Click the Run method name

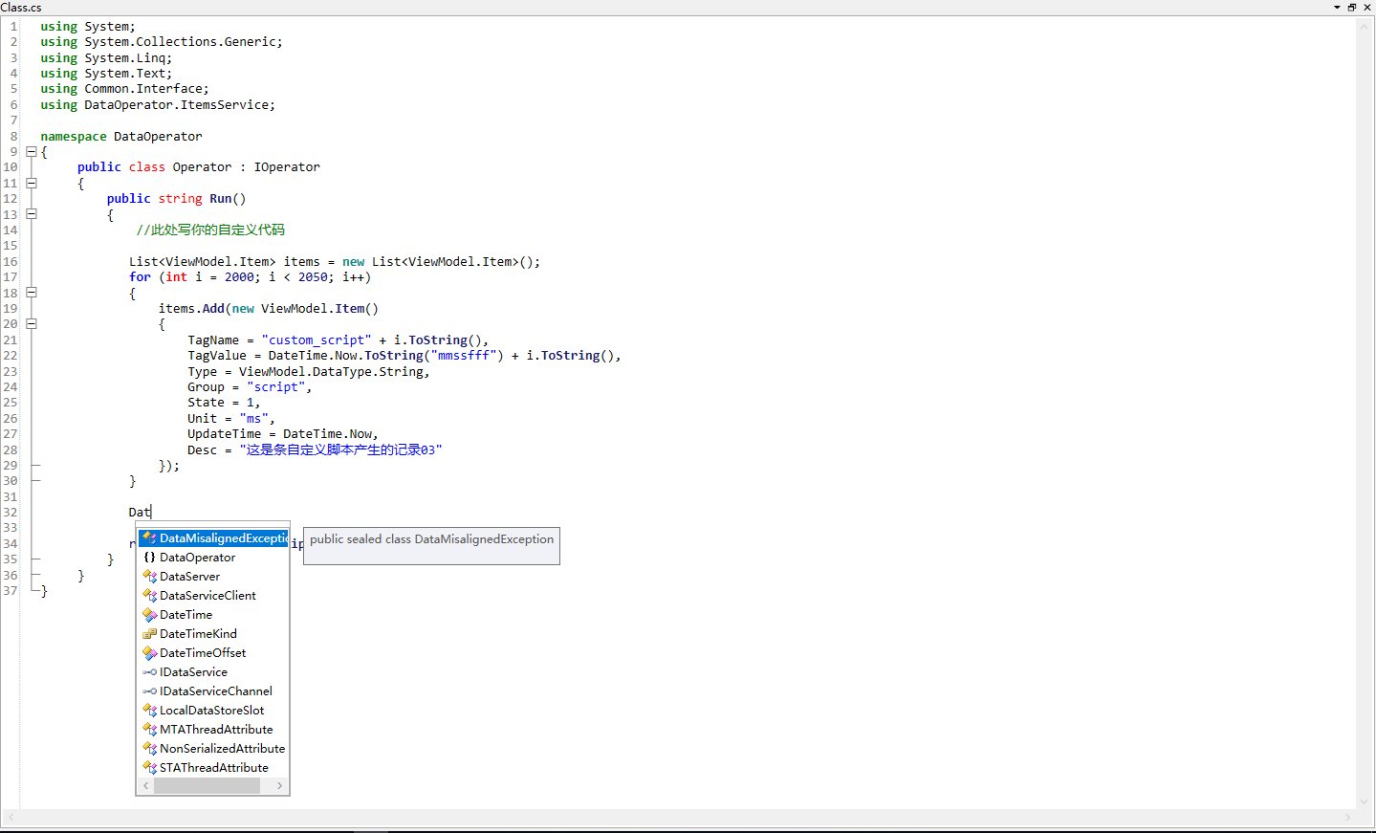click(221, 199)
